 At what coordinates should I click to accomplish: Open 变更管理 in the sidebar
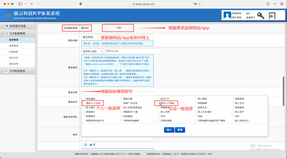click(x=14, y=46)
